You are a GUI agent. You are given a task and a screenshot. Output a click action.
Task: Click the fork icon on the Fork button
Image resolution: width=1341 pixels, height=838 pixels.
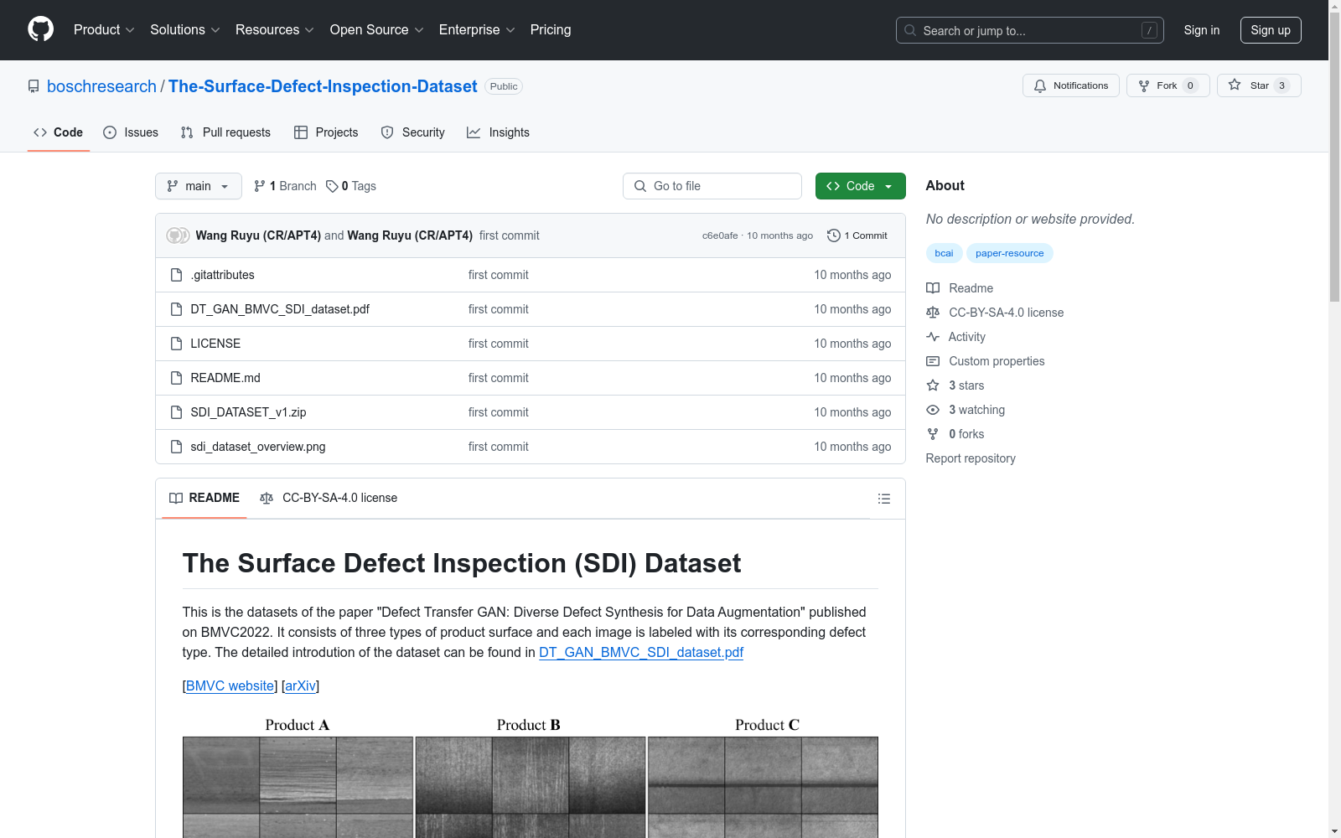point(1143,85)
